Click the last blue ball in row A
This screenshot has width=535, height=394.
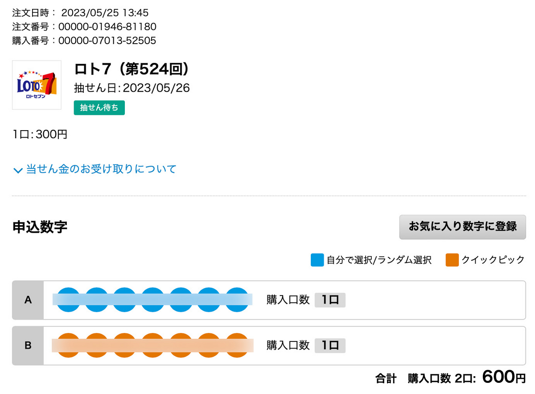pos(237,300)
